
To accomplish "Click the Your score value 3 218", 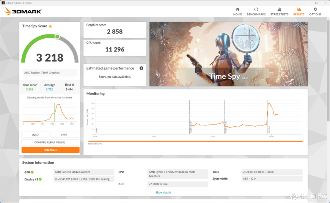I will (29, 89).
